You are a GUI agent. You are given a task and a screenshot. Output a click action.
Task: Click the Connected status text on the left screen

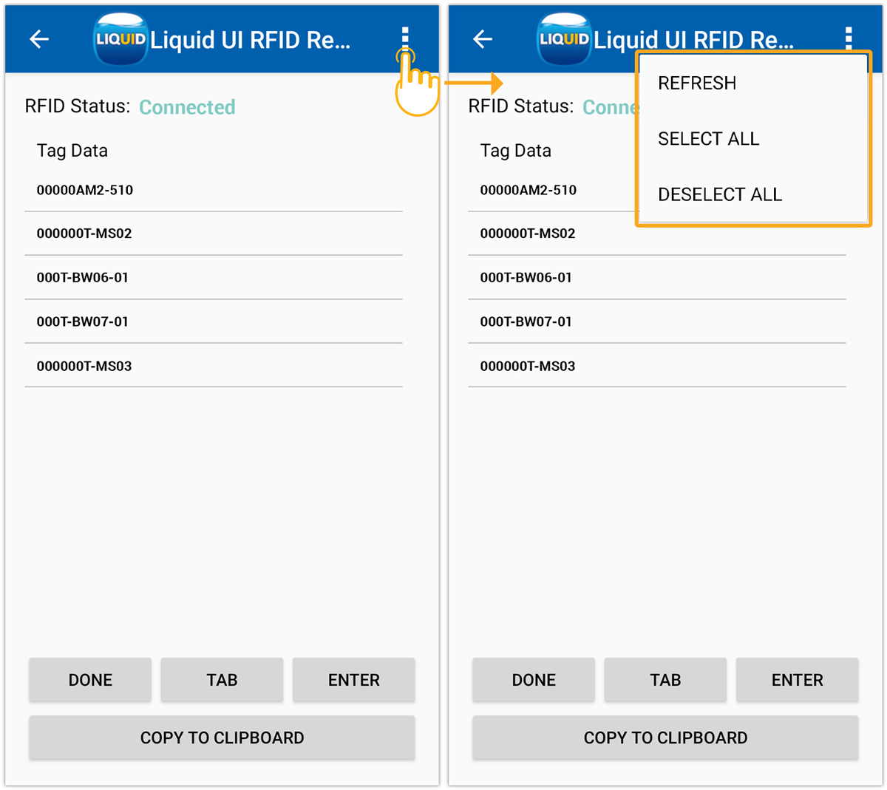pyautogui.click(x=187, y=107)
